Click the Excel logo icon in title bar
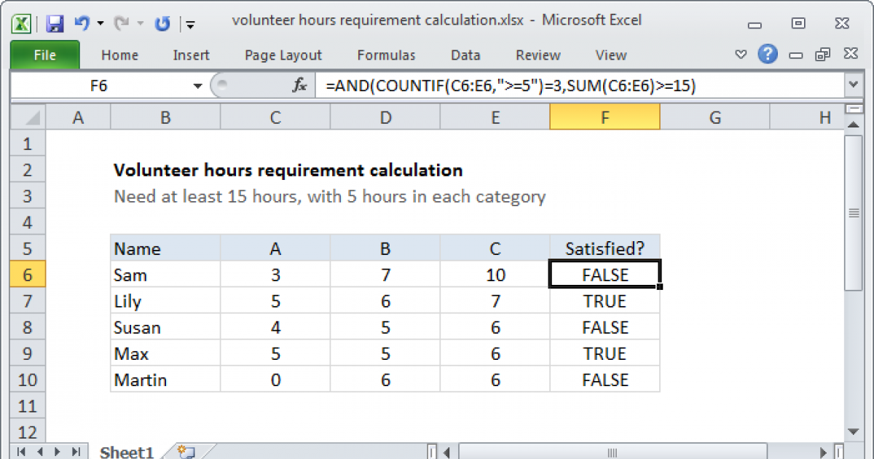The height and width of the screenshot is (459, 874). pyautogui.click(x=22, y=23)
